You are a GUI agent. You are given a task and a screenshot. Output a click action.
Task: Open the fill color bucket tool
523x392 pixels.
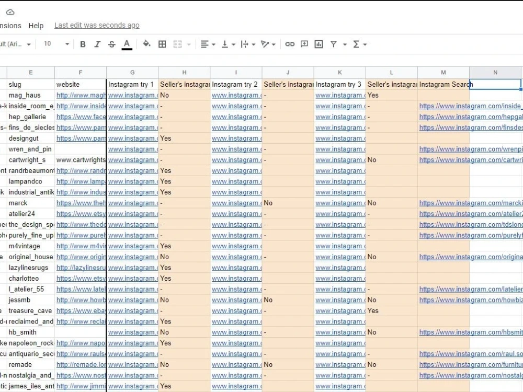coord(146,44)
